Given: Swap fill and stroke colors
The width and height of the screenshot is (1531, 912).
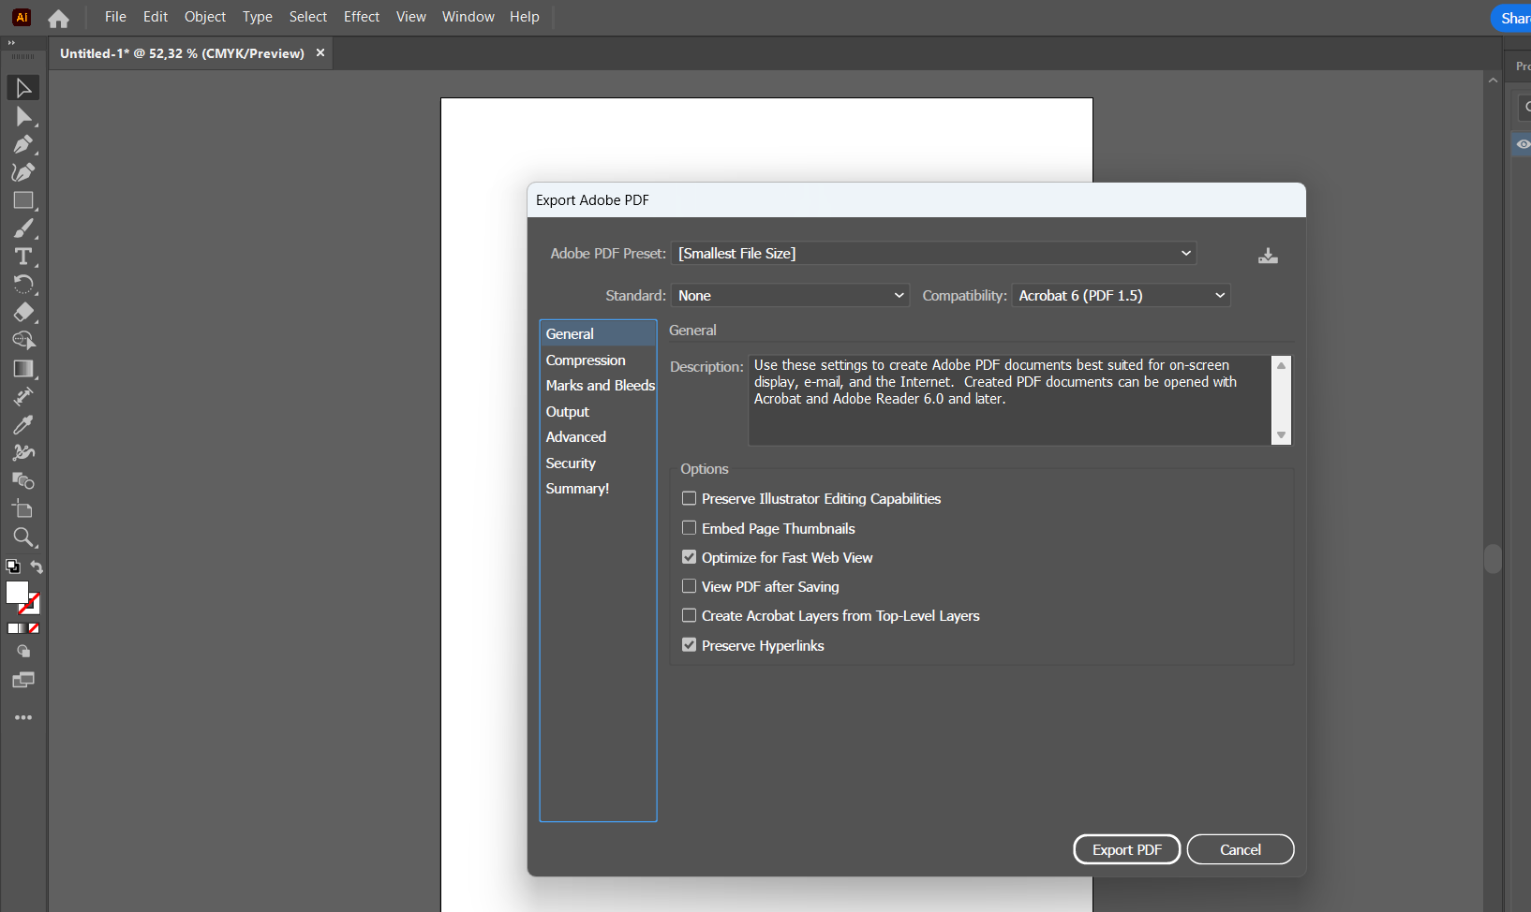Looking at the screenshot, I should 37,566.
